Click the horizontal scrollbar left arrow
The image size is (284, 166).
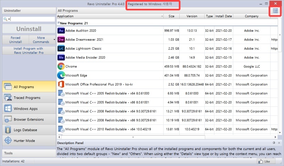coord(59,137)
